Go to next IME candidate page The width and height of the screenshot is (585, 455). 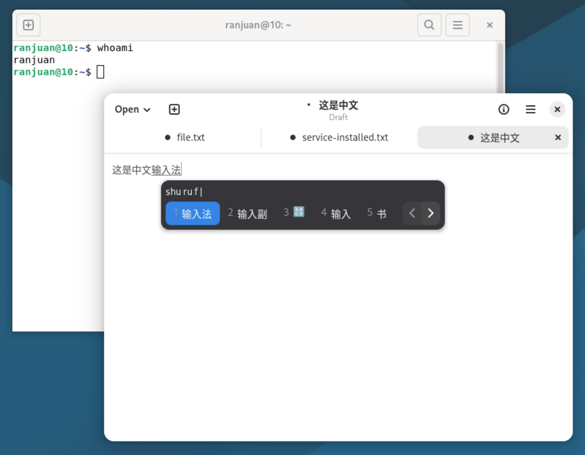click(x=431, y=214)
